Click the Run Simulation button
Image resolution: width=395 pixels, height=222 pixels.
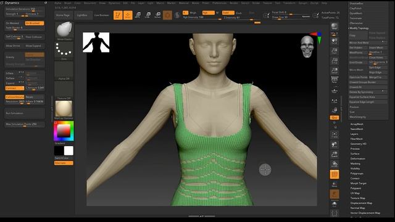[x=25, y=113]
